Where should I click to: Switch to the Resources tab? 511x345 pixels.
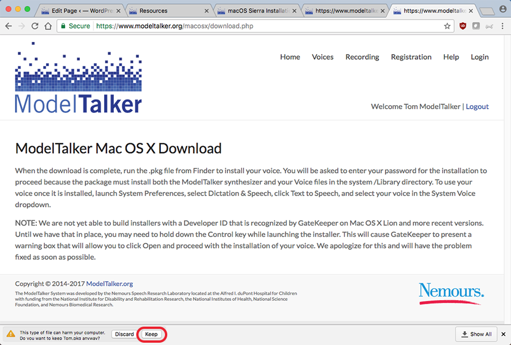[169, 11]
